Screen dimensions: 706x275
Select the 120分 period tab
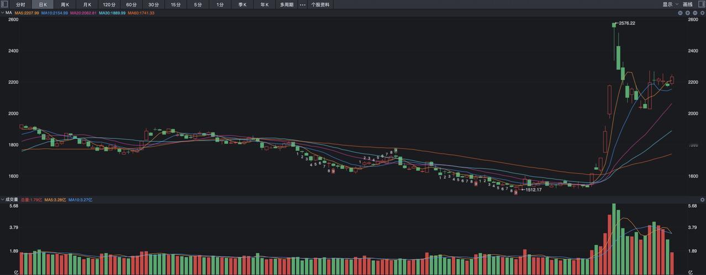(109, 4)
